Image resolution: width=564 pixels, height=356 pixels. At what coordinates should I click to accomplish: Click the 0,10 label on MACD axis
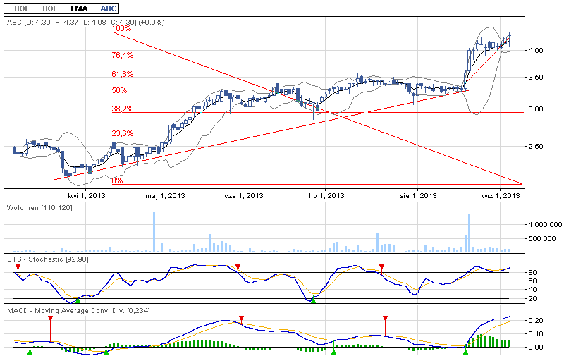click(536, 334)
